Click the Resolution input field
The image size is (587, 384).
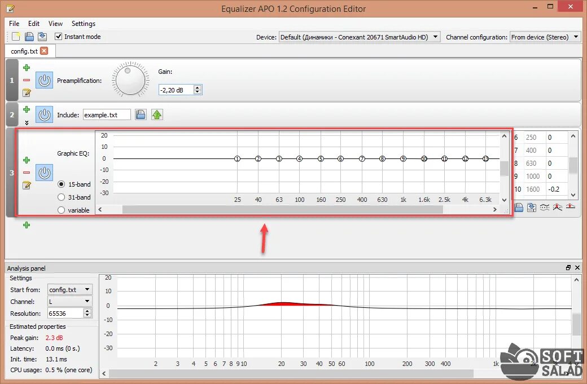(65, 314)
